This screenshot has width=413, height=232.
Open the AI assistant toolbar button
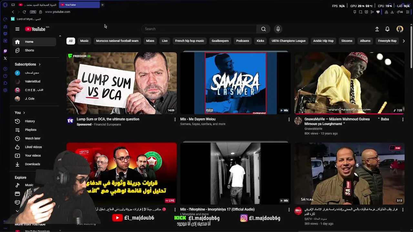pyautogui.click(x=400, y=12)
